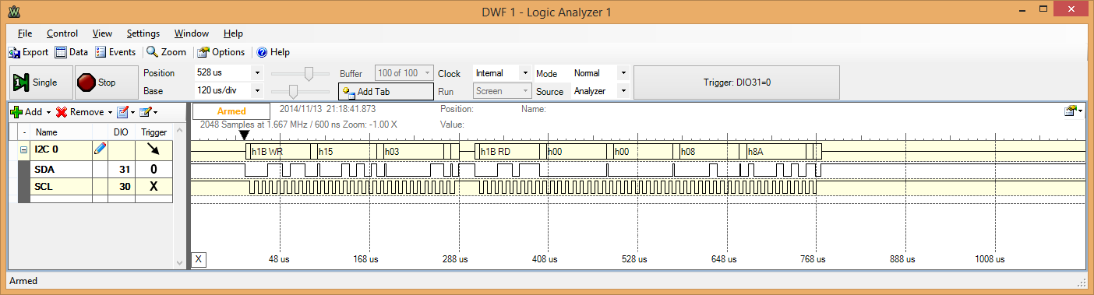Click the second edit notepad icon
Screen dimensions: 1094x295
click(145, 112)
